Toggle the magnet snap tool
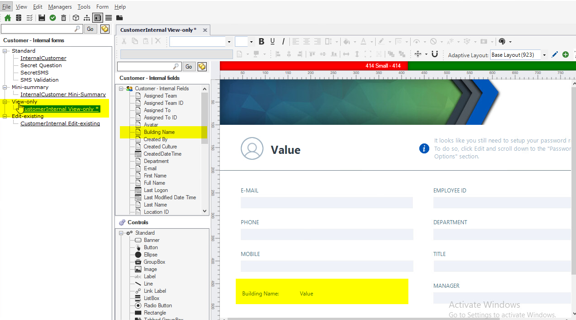Image resolution: width=576 pixels, height=320 pixels. pyautogui.click(x=435, y=54)
